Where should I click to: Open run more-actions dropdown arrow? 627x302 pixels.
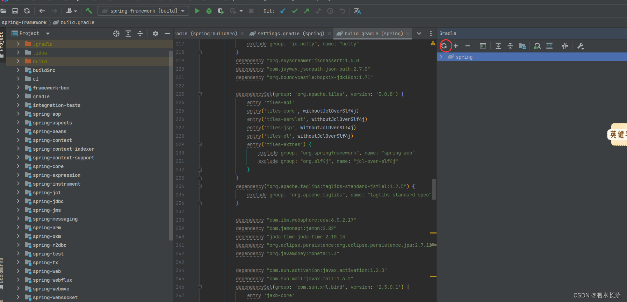(241, 11)
